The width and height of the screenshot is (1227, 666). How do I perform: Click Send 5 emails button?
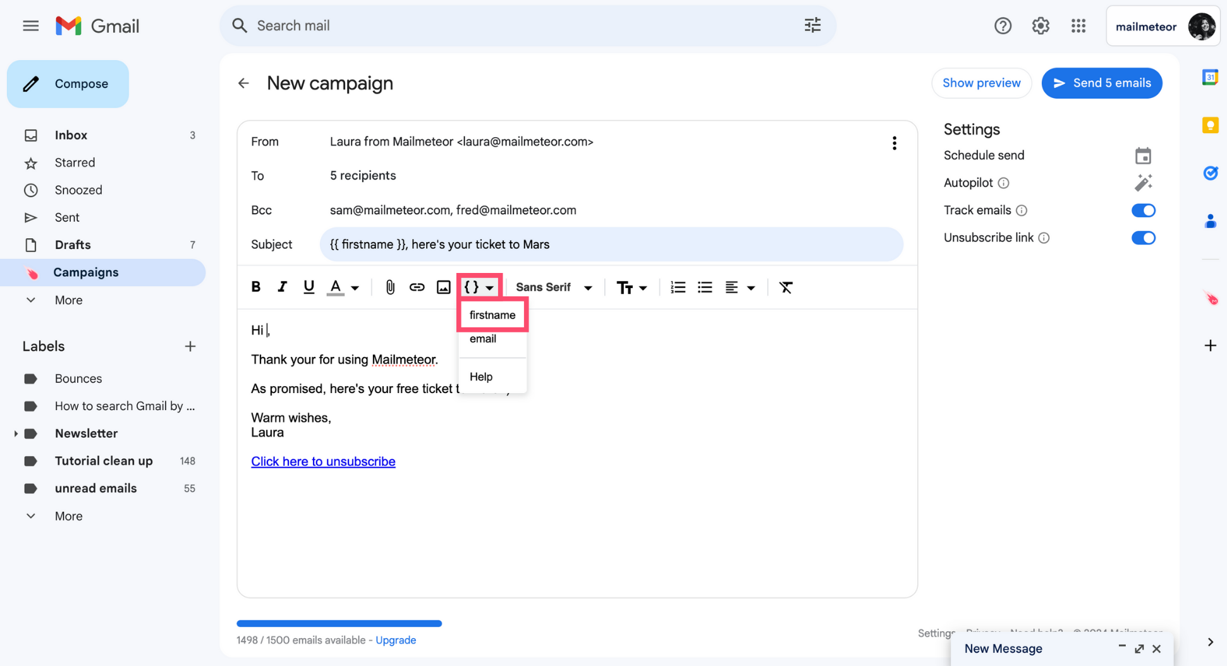pos(1101,83)
